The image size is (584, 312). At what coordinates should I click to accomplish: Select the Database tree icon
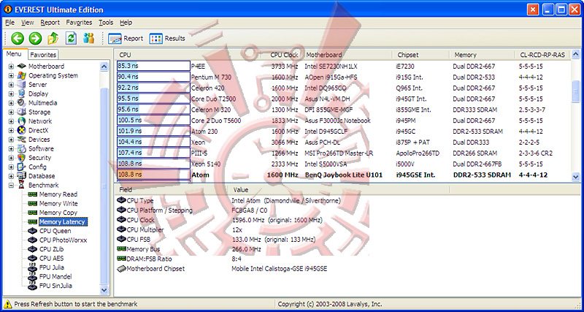point(22,176)
